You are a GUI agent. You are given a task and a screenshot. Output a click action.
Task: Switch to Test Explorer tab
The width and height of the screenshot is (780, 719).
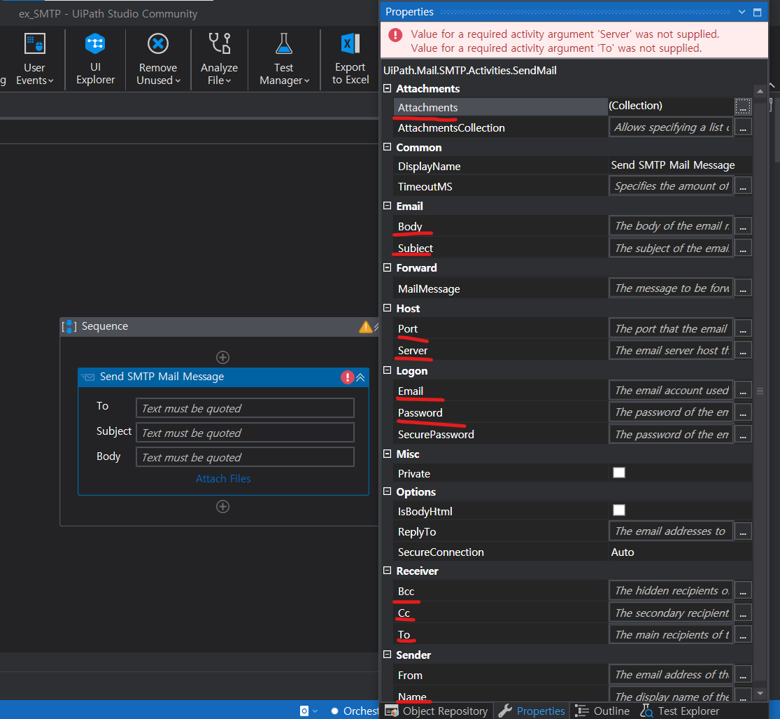[x=679, y=711]
